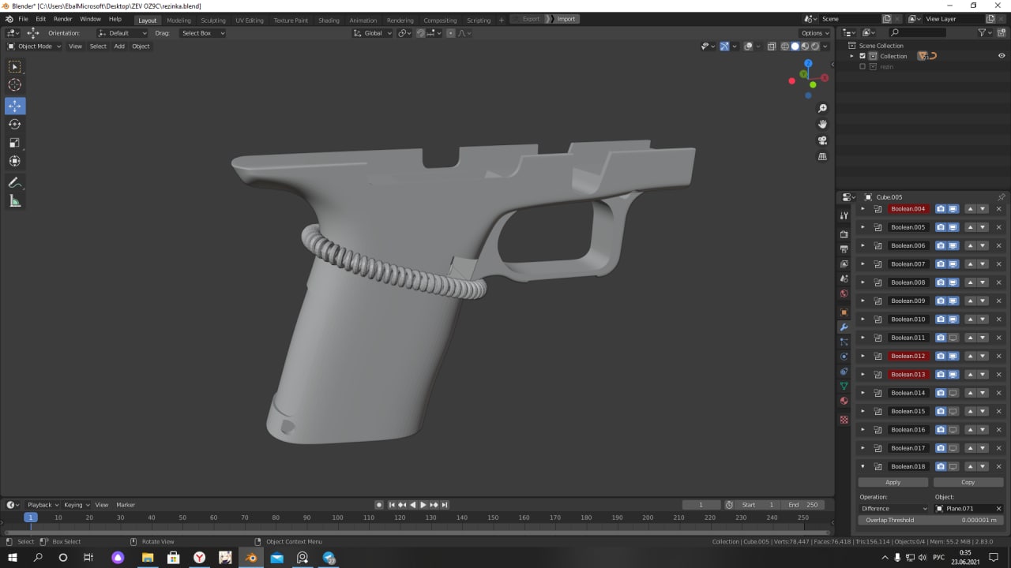Open Windows Start menu
The image size is (1011, 568).
pos(11,558)
